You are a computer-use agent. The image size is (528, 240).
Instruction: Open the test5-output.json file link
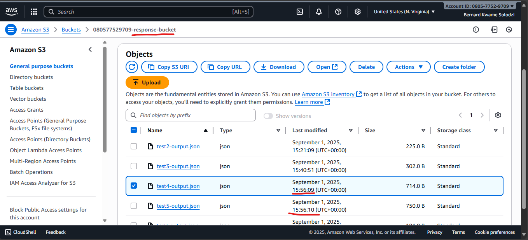[178, 206]
